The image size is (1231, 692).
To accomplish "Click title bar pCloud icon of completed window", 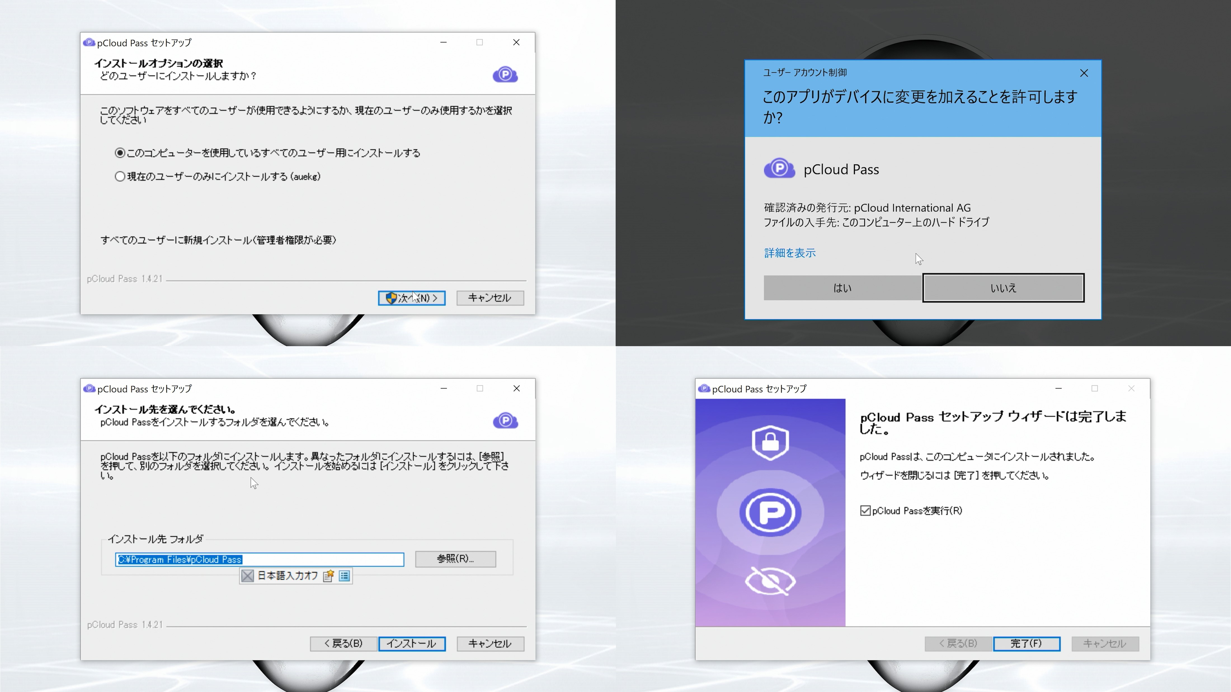I will [x=704, y=389].
